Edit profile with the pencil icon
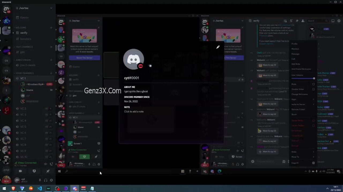Viewport: 343px width, 192px height. pyautogui.click(x=218, y=47)
